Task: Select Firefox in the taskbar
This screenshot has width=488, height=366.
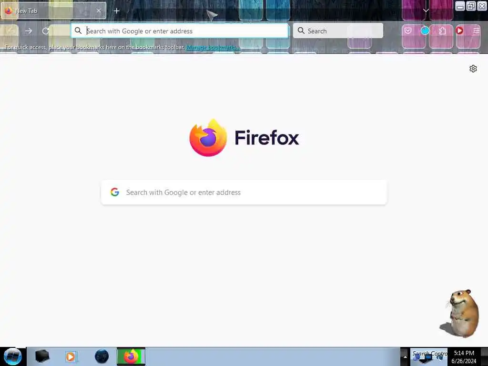Action: click(131, 356)
